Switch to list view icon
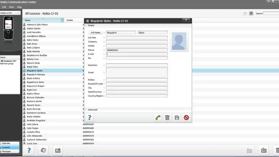This screenshot has width=279, height=157. tap(245, 14)
